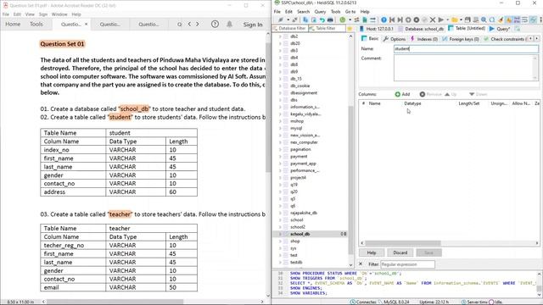543x305 pixels.
Task: Click Sign In in Acrobat Reader
Action: (253, 25)
